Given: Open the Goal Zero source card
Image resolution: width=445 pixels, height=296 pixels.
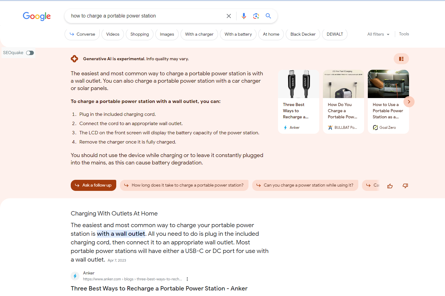Looking at the screenshot, I should click(388, 102).
